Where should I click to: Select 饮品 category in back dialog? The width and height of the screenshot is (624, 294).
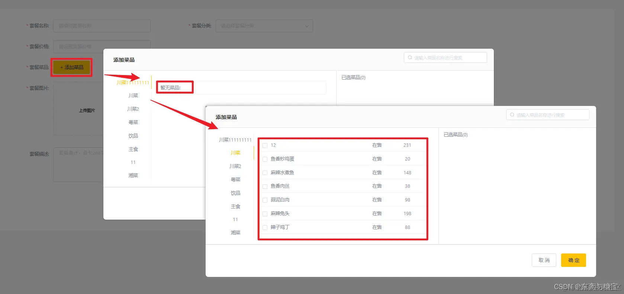point(133,136)
